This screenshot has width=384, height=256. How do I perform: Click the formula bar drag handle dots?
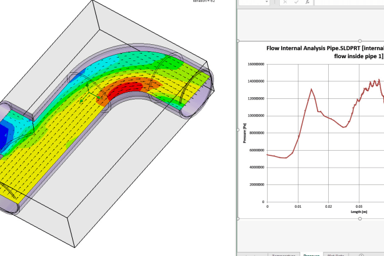click(275, 2)
